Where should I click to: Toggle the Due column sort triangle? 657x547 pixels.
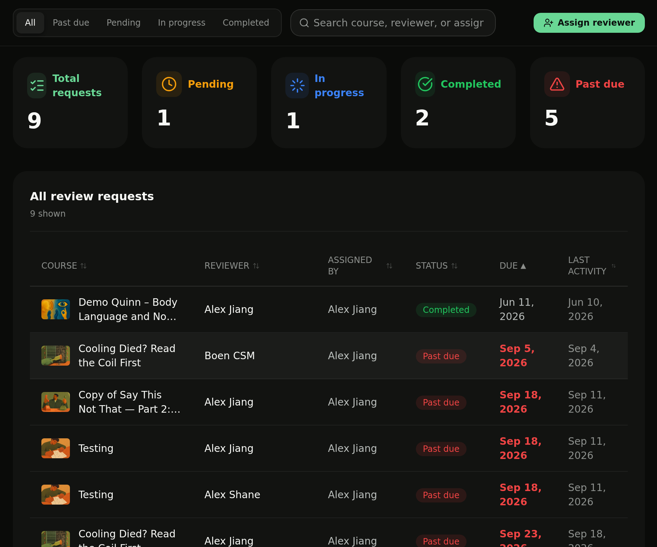pyautogui.click(x=523, y=266)
